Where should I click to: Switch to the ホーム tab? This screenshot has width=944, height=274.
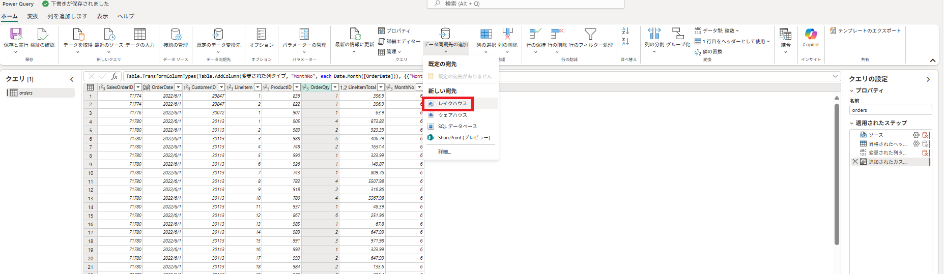point(9,16)
